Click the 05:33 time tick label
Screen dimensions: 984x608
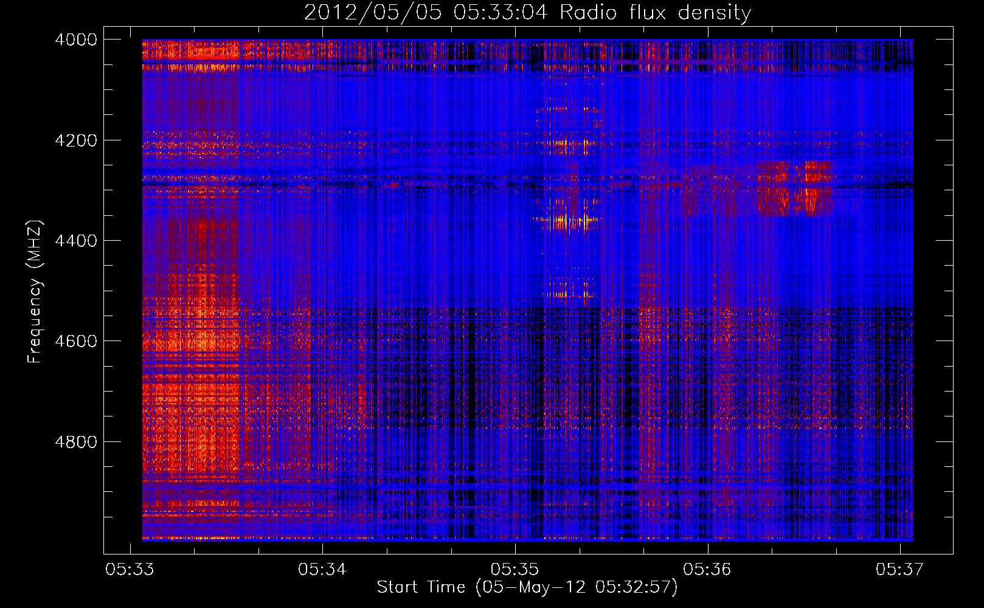click(x=130, y=569)
